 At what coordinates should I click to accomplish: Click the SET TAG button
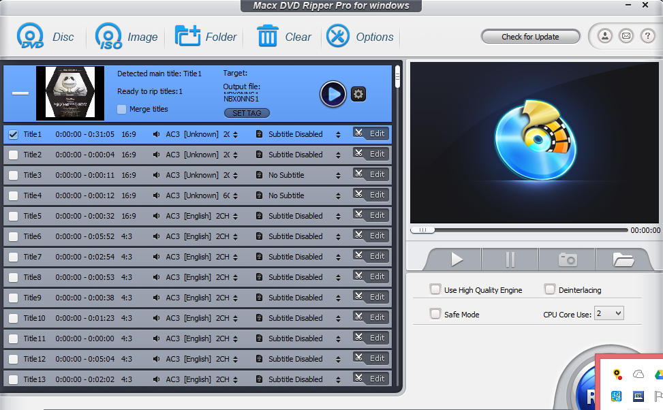point(247,113)
